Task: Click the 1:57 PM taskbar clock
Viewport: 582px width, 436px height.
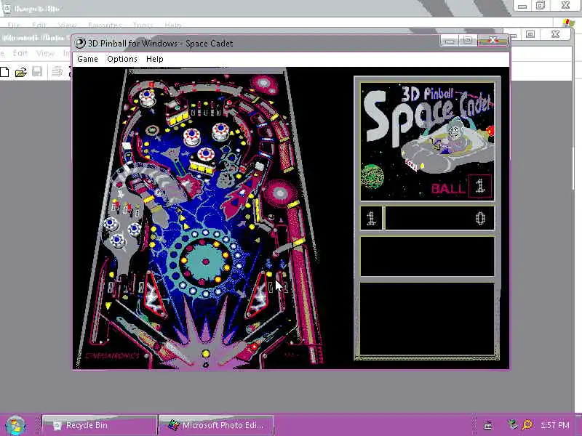Action: point(555,425)
